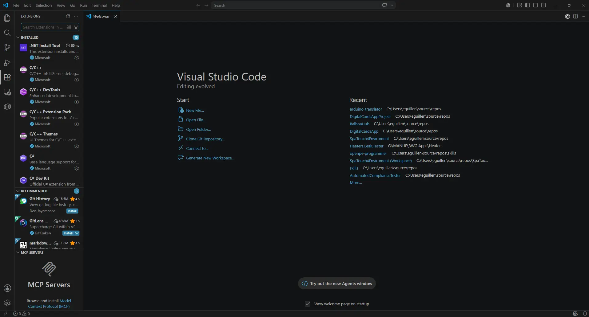Image resolution: width=589 pixels, height=317 pixels.
Task: Click Generate New Workspace... link
Action: (210, 158)
